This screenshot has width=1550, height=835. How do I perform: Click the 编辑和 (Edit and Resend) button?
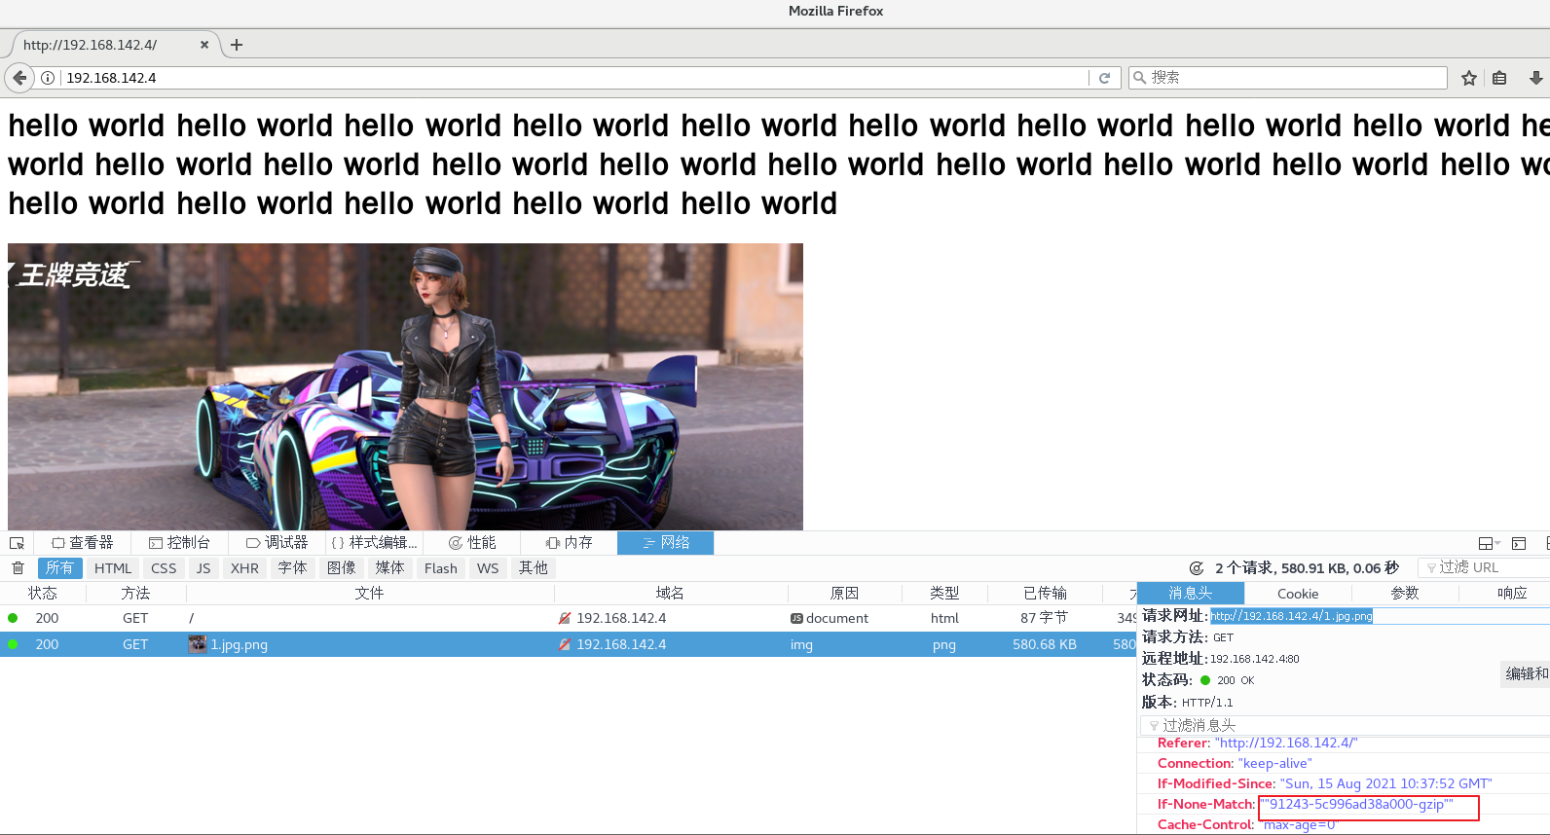[x=1526, y=673]
